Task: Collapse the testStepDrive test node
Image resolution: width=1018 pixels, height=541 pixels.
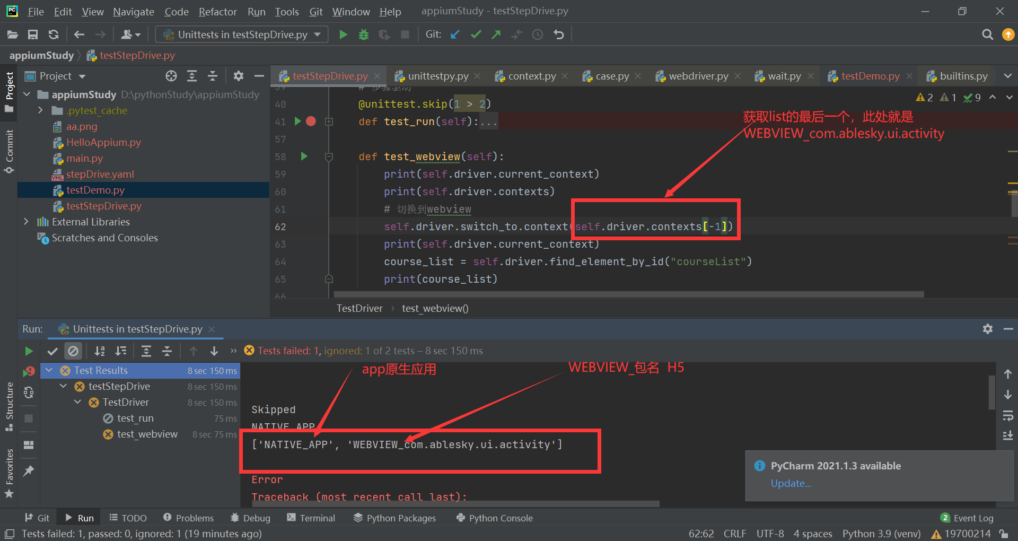Action: (x=64, y=386)
